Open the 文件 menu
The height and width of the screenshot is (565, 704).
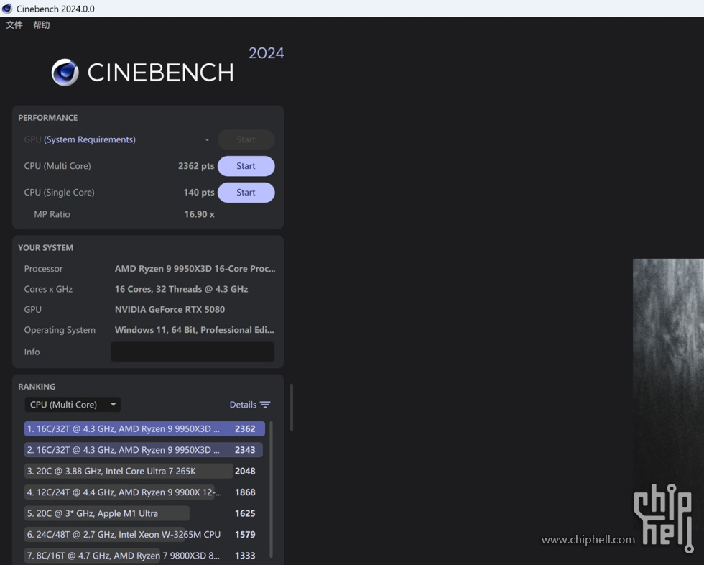click(x=14, y=25)
